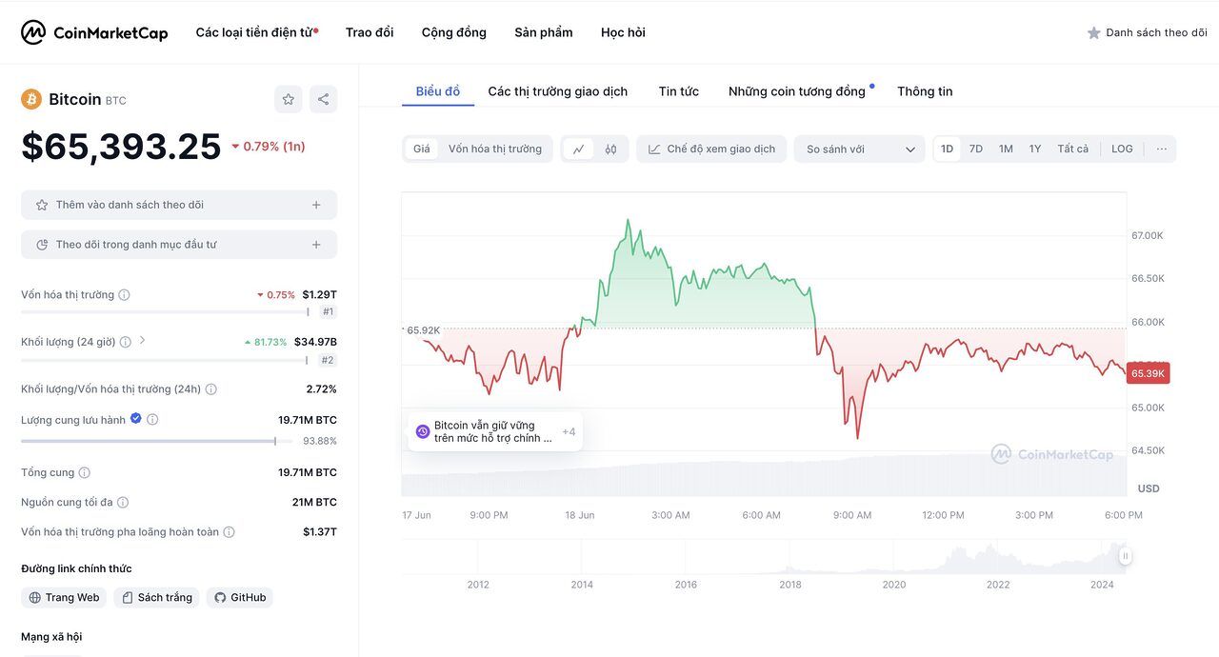Open the Bitcoin vẫn giữ vững news card
Image resolution: width=1219 pixels, height=657 pixels.
(495, 432)
